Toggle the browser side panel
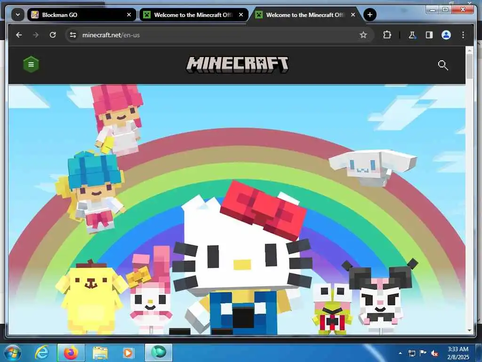This screenshot has height=362, width=482. click(x=429, y=35)
